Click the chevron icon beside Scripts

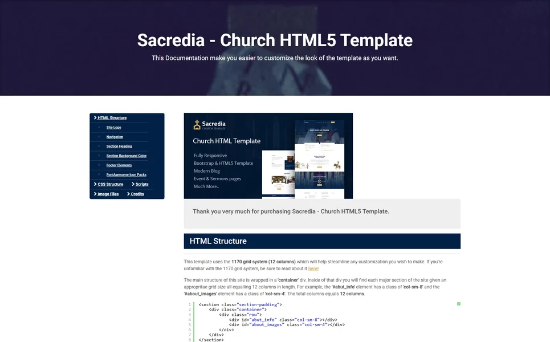pos(133,184)
